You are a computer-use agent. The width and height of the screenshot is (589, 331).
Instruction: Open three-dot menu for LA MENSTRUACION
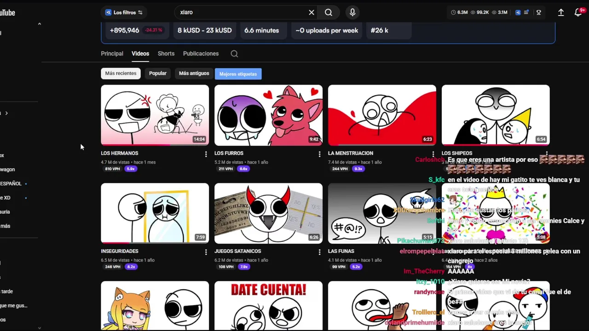pyautogui.click(x=433, y=154)
